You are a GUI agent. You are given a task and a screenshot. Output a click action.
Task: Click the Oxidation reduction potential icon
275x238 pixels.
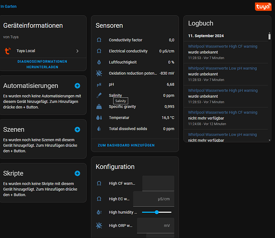(99, 73)
